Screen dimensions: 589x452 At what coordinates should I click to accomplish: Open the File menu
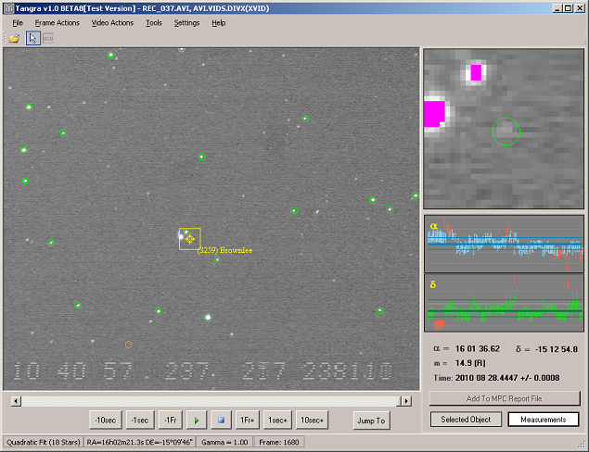(x=18, y=23)
